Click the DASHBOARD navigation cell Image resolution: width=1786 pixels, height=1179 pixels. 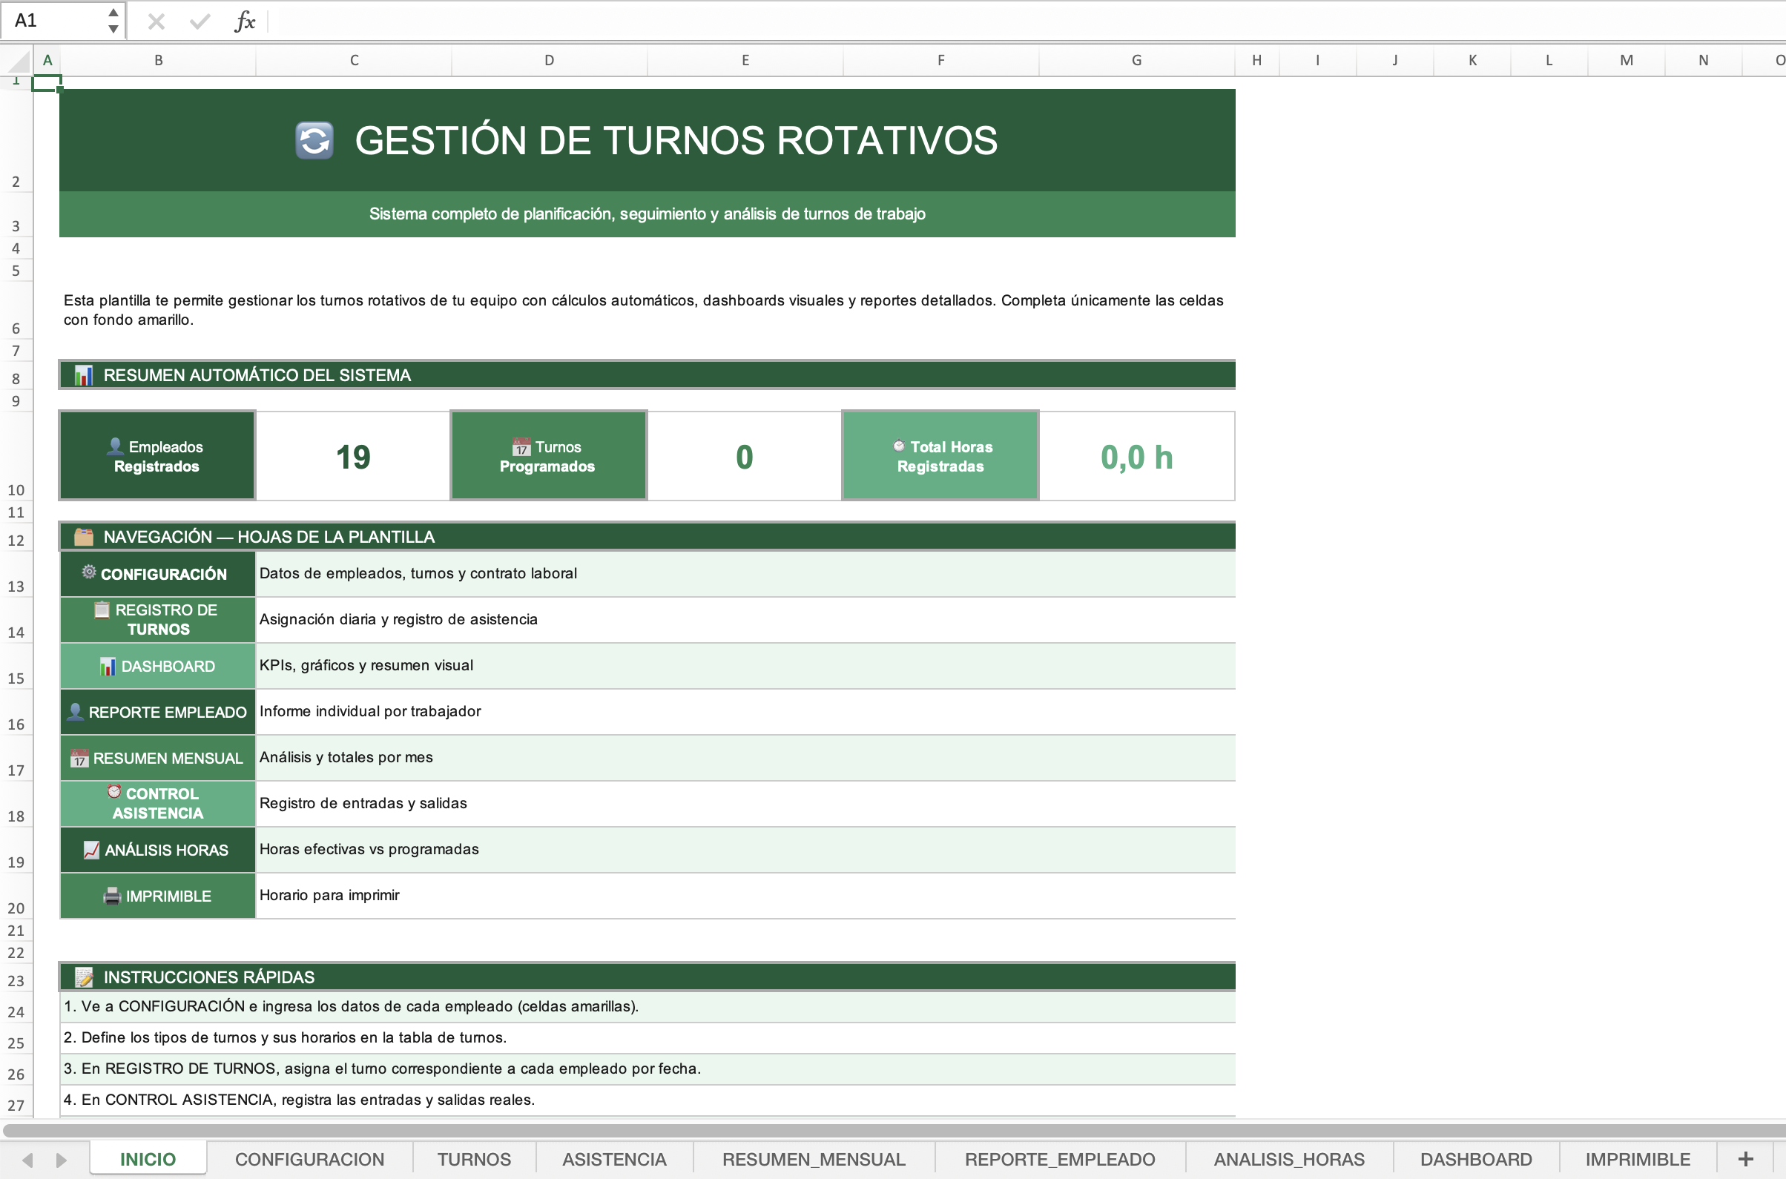click(158, 665)
